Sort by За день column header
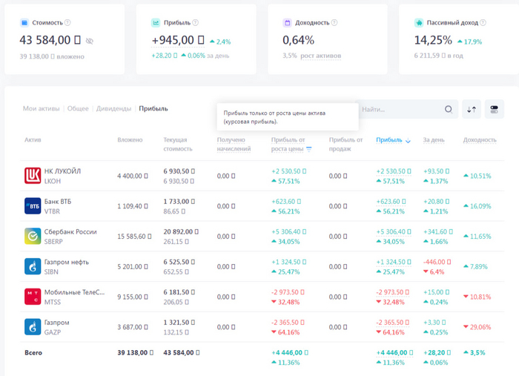Viewport: 519px width, 376px height. tap(434, 139)
